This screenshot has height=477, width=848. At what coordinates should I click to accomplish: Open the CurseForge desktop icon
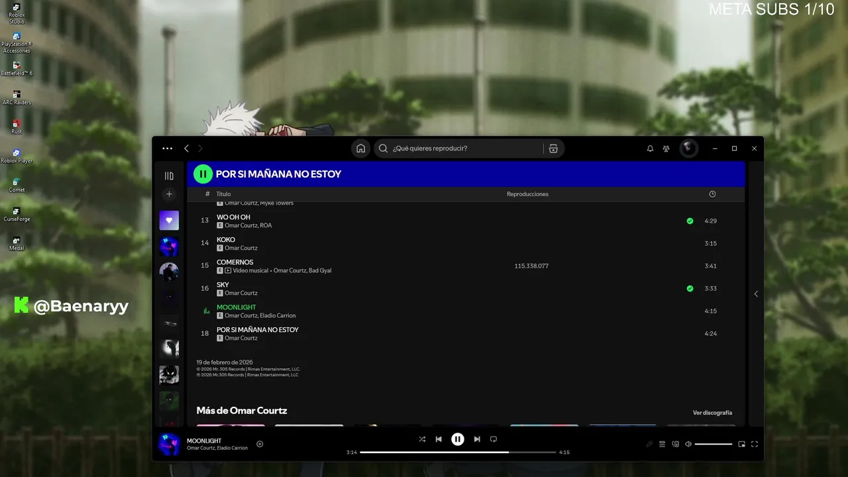pos(17,214)
